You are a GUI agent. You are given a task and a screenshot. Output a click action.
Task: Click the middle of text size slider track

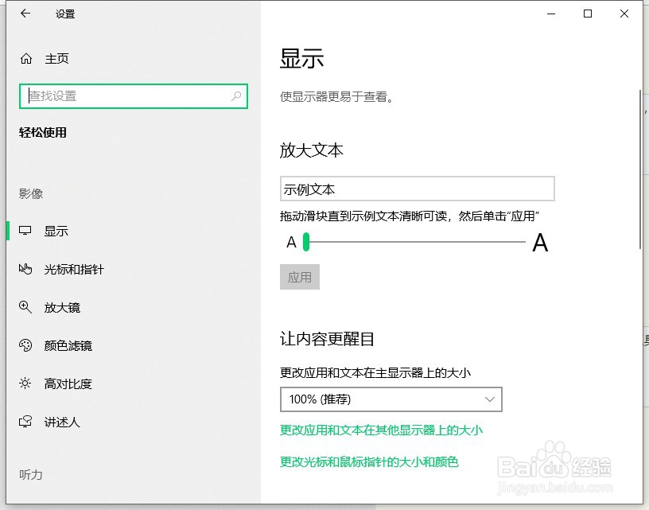point(414,242)
